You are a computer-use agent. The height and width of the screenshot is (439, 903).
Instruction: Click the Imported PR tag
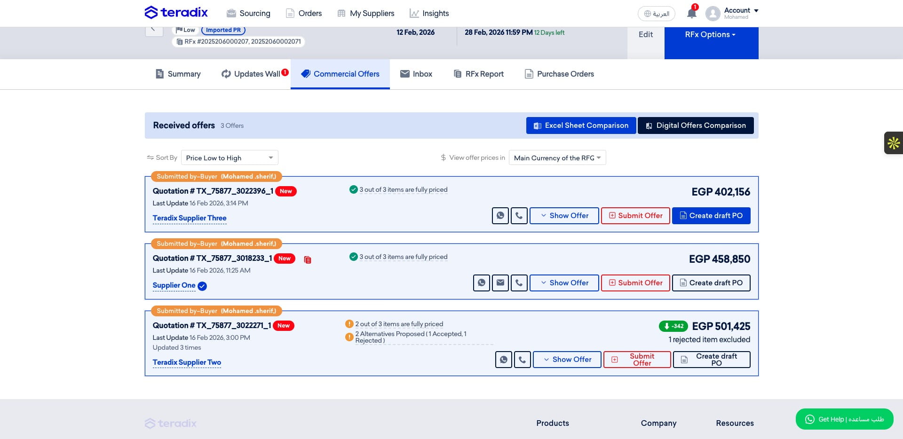(223, 30)
